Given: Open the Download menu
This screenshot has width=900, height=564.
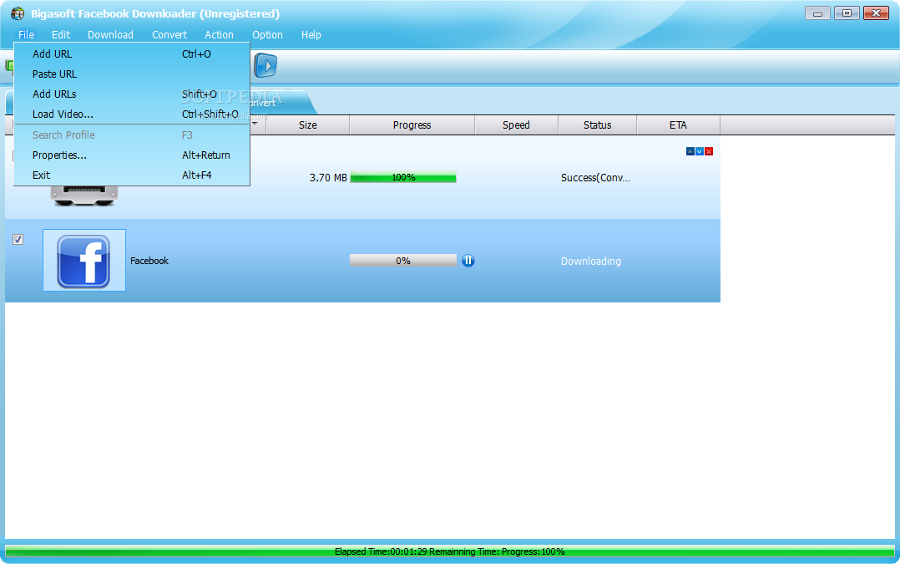Looking at the screenshot, I should click(110, 34).
